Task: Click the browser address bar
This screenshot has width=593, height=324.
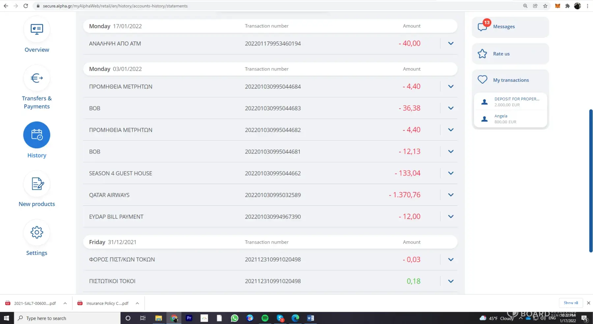Action: click(x=264, y=6)
